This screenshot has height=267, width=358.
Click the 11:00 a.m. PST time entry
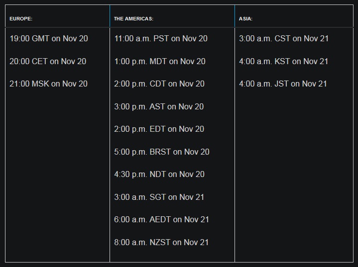coord(161,39)
